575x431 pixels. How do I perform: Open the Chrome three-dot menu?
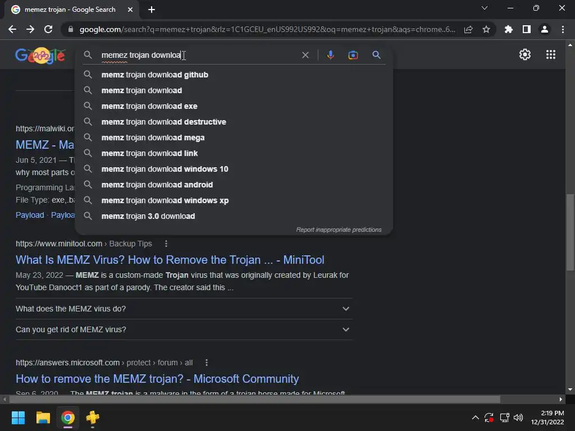coord(563,29)
